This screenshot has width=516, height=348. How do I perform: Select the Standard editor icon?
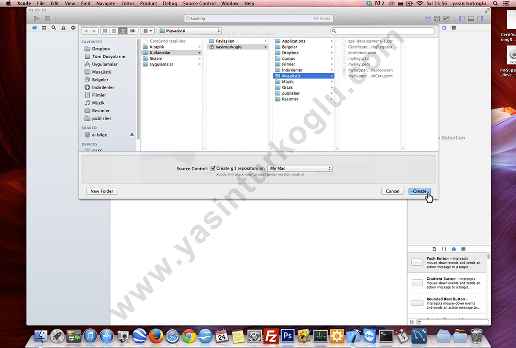[x=428, y=19]
